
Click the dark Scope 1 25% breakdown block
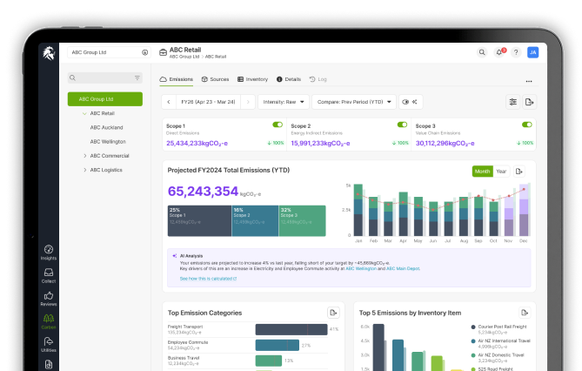(200, 221)
